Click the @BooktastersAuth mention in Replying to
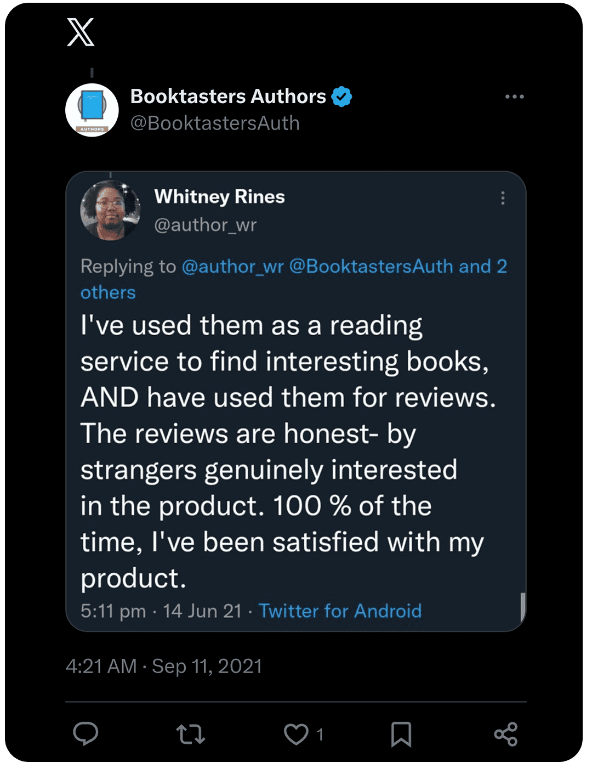Screen dimensions: 592x768 371,267
